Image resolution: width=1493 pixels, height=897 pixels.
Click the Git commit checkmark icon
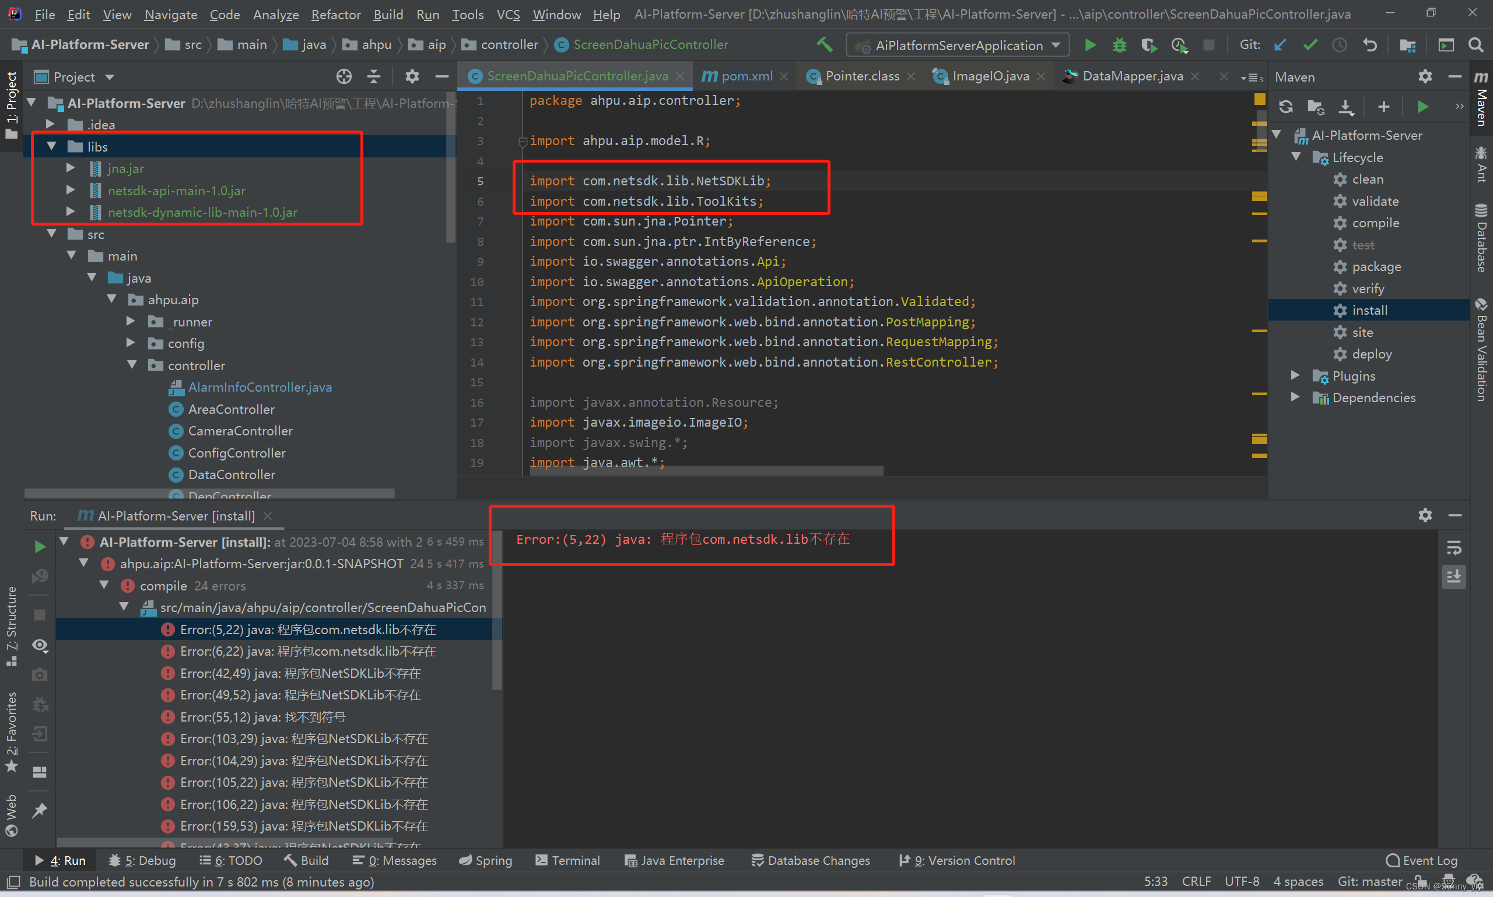click(x=1310, y=45)
